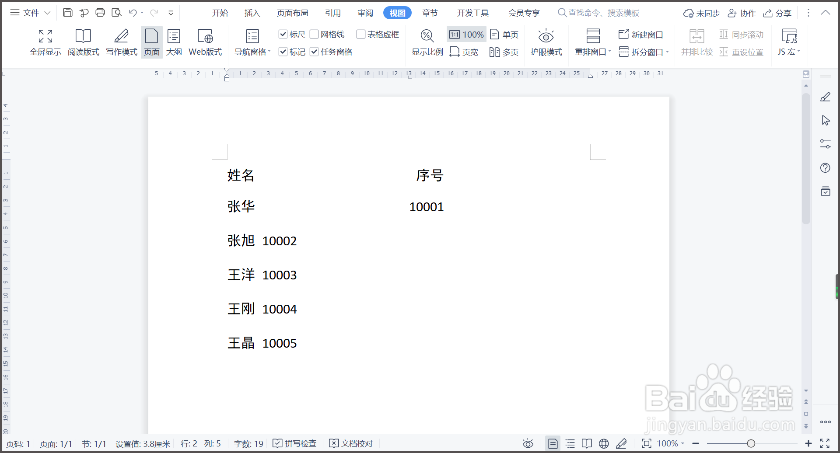
Task: Switch to 全屏显示 full screen view
Action: tap(45, 42)
